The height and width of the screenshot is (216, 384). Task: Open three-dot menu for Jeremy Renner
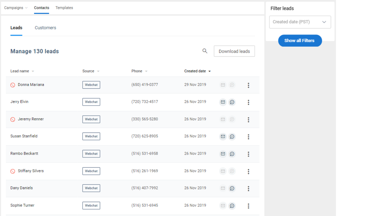tap(248, 120)
